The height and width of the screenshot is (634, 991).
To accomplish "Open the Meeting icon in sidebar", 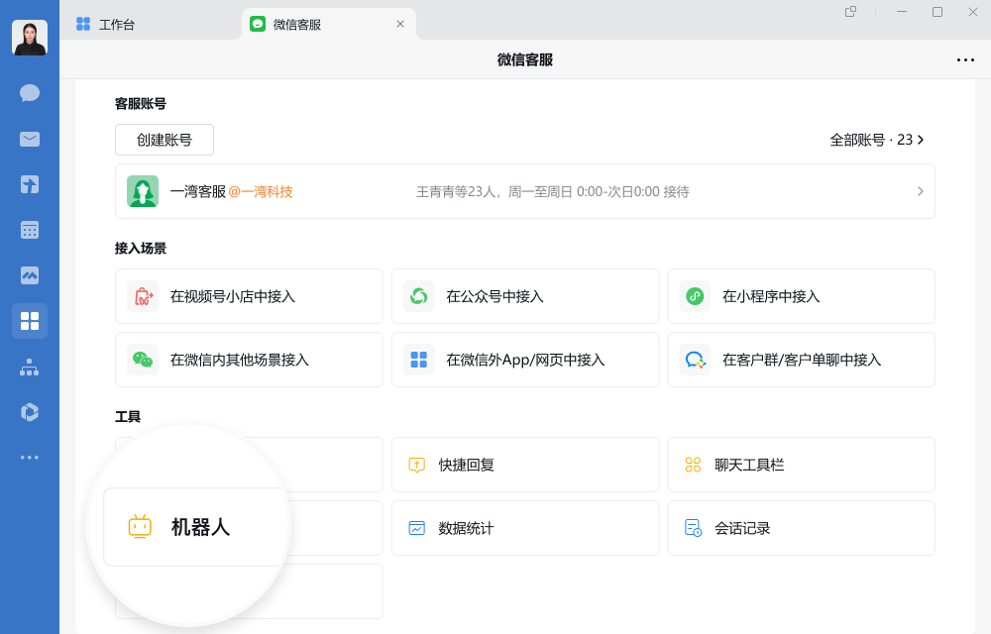I will click(30, 275).
